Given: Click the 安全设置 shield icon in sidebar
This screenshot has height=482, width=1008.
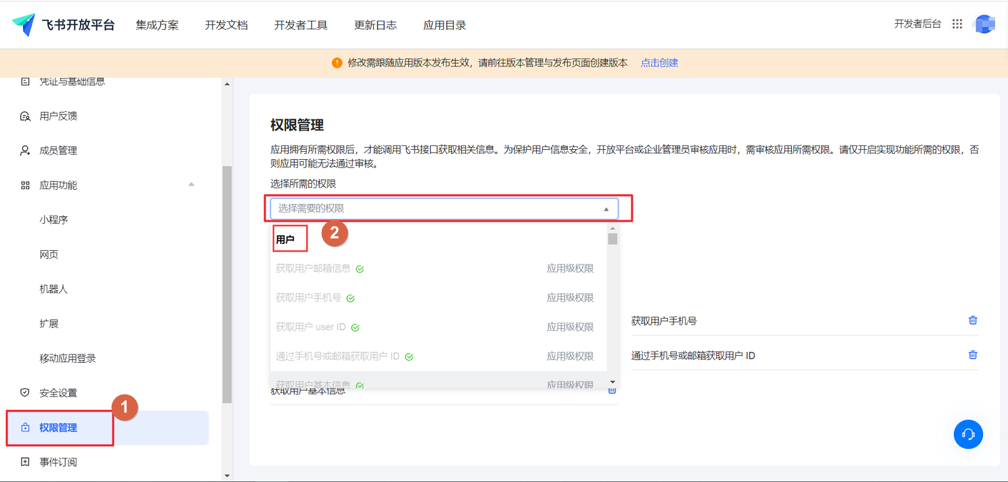Looking at the screenshot, I should (x=25, y=393).
